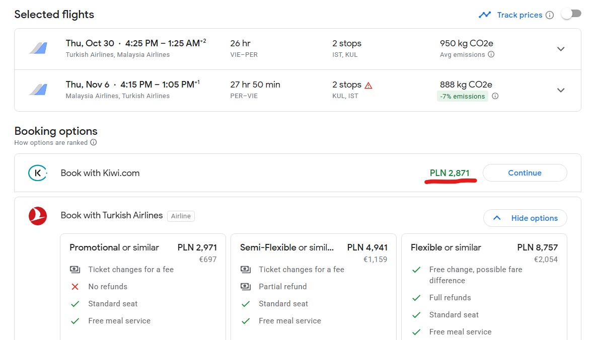Click the Track prices trend line icon

(x=485, y=15)
